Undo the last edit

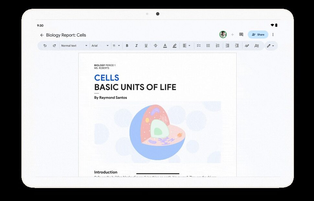pos(45,46)
